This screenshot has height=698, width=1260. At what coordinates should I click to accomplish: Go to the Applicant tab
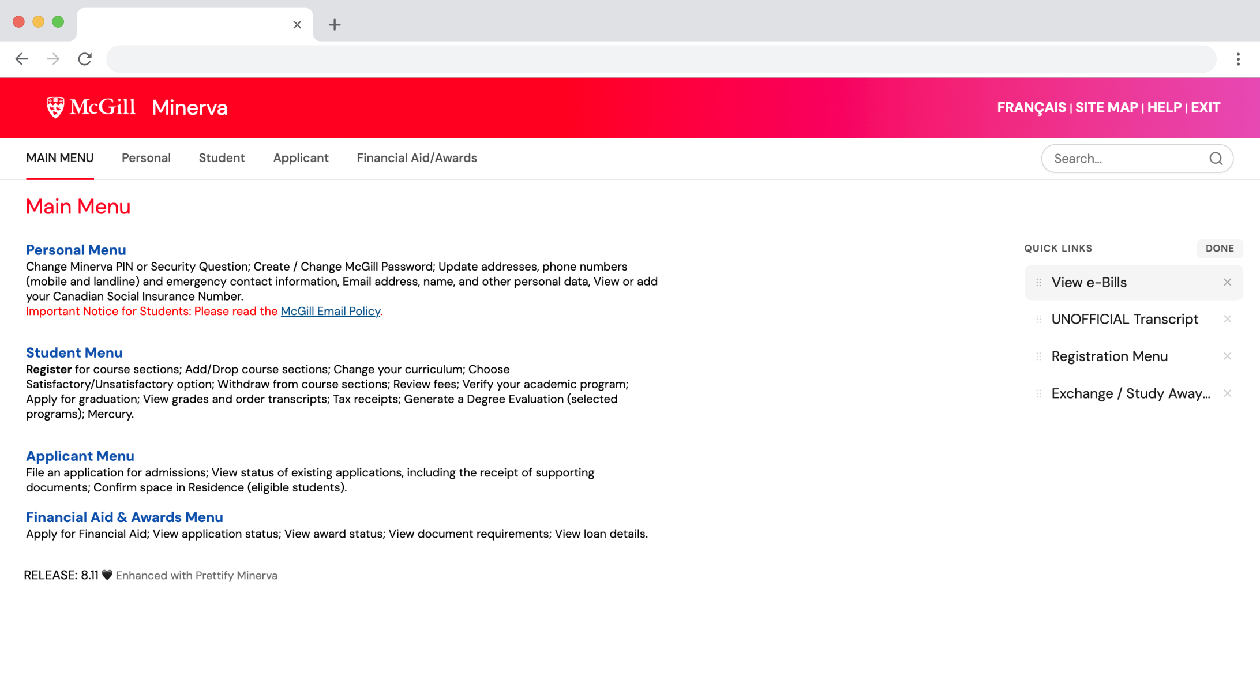[x=301, y=158]
